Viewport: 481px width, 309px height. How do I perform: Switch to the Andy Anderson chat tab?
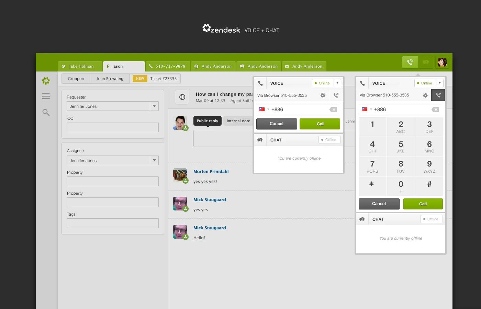(x=259, y=66)
